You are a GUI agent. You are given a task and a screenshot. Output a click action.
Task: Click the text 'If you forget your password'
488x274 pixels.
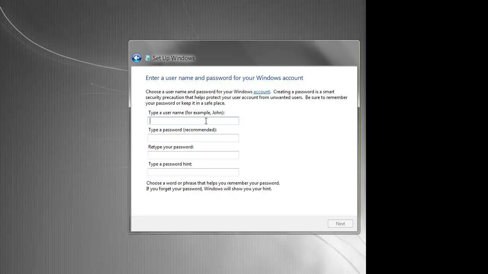[x=174, y=189]
